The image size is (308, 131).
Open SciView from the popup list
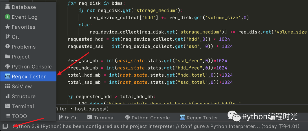(22, 86)
